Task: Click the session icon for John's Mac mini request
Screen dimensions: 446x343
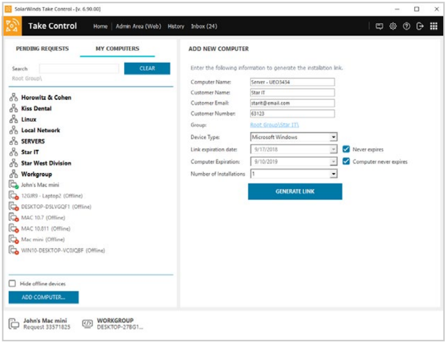Action: (x=14, y=324)
